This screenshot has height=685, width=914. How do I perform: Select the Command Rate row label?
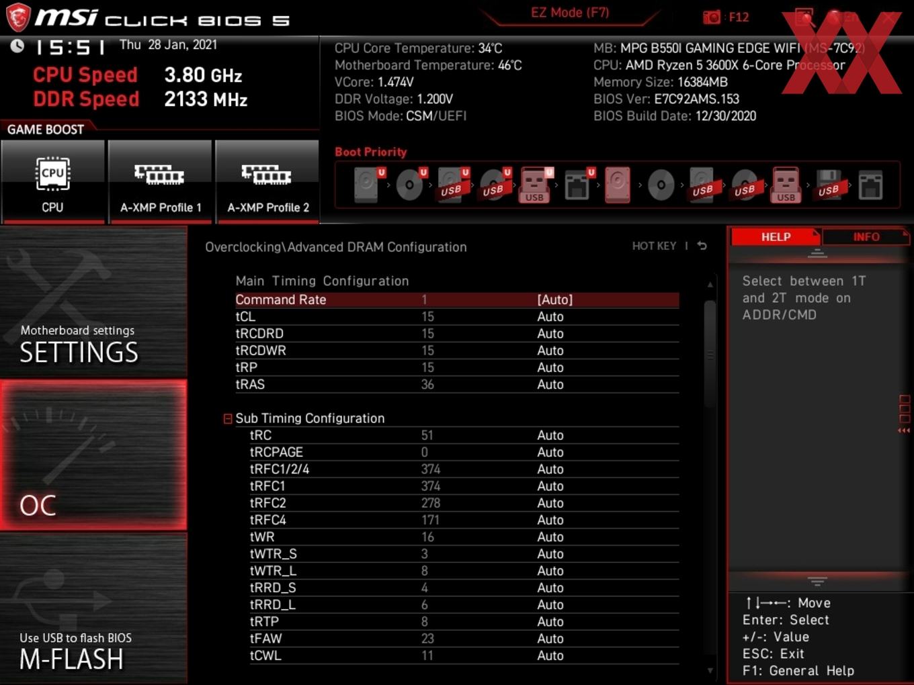point(281,300)
